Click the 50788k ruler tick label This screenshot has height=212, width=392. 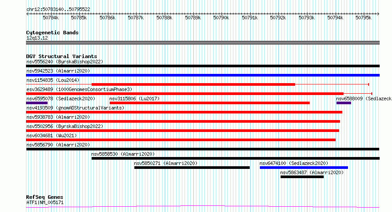[x=164, y=18]
